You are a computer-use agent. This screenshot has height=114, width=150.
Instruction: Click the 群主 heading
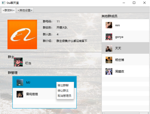[x=11, y=57]
